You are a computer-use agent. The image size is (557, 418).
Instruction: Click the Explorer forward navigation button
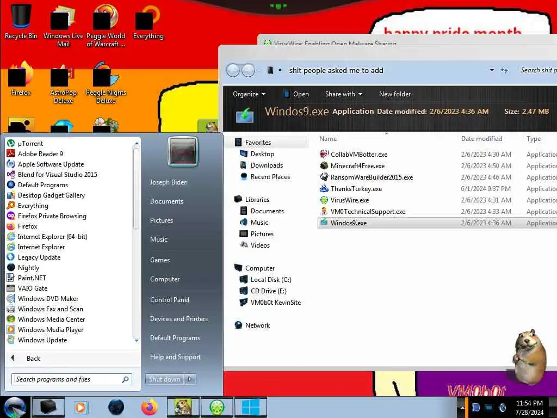pyautogui.click(x=248, y=70)
